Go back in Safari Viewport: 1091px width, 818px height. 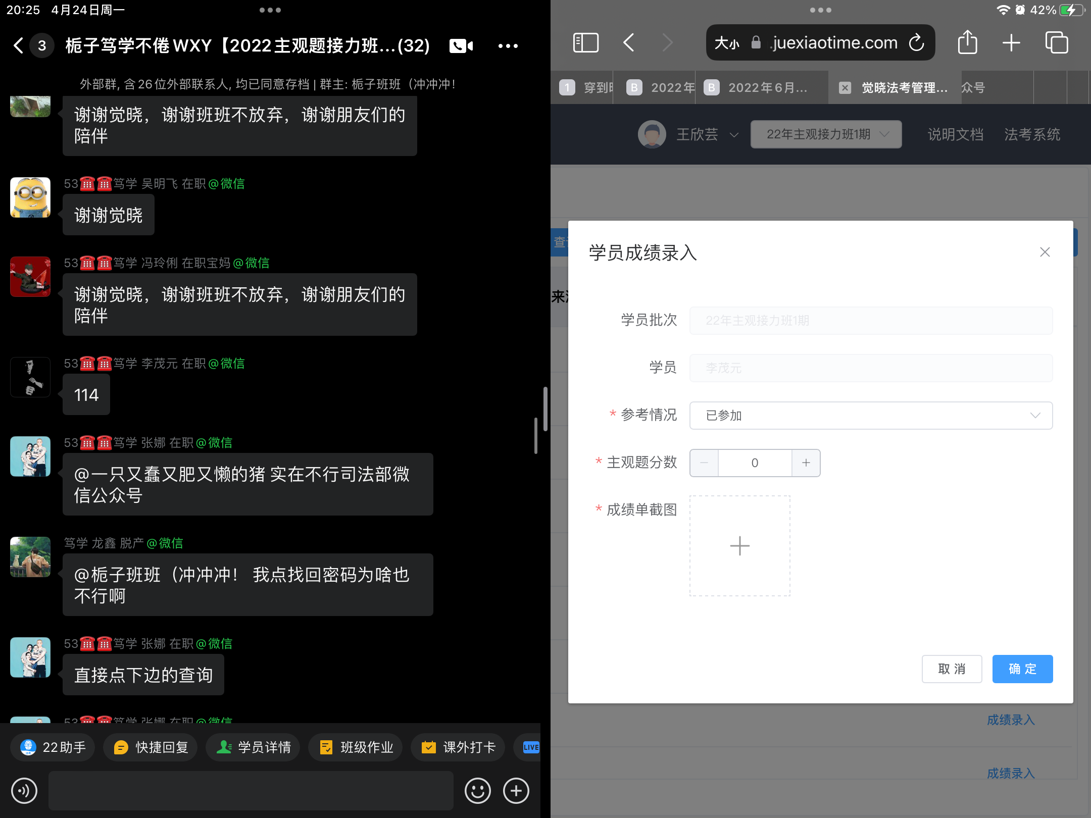629,43
